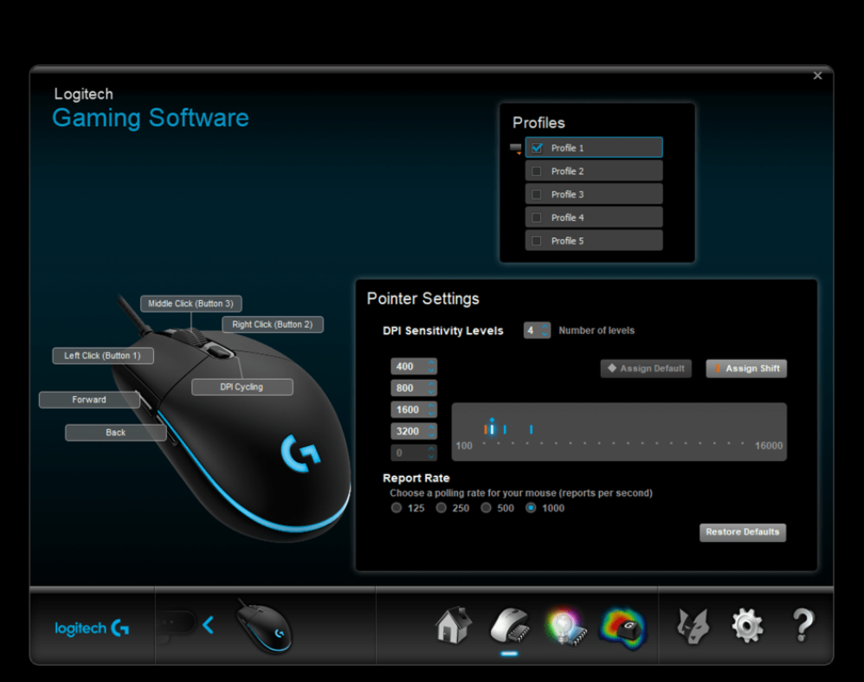This screenshot has width=864, height=682.
Task: Select the 250 report rate option
Action: coord(441,508)
